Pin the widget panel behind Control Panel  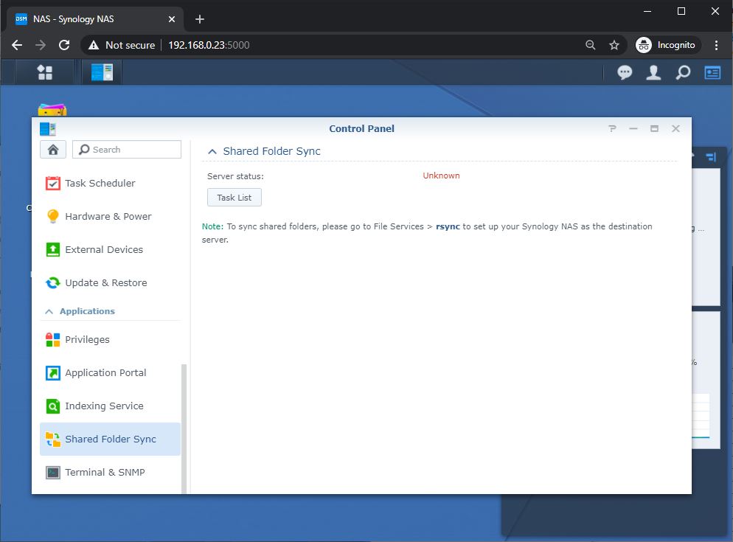click(x=711, y=157)
